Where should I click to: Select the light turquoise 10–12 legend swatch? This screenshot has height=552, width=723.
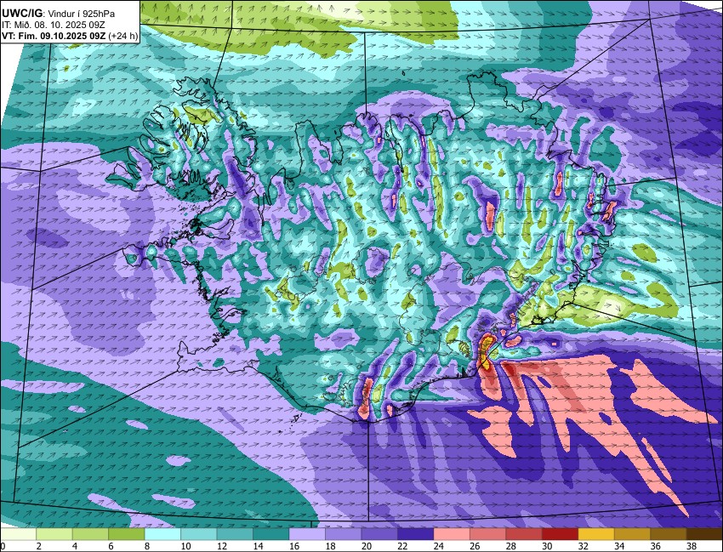click(199, 534)
